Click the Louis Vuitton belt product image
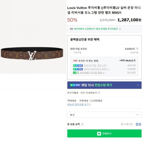142x142 pixels. pyautogui.click(x=32, y=54)
